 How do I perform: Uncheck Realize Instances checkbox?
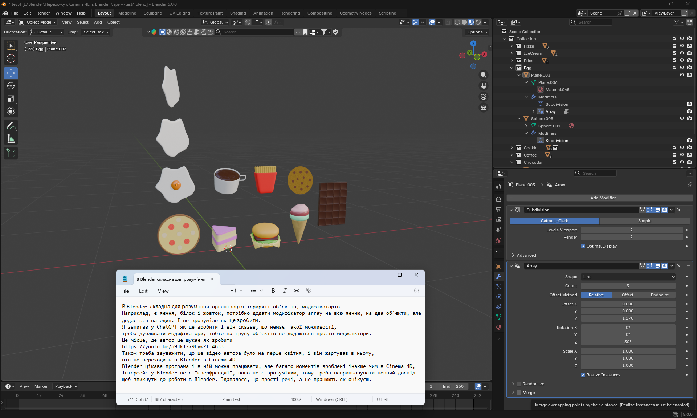tap(583, 375)
